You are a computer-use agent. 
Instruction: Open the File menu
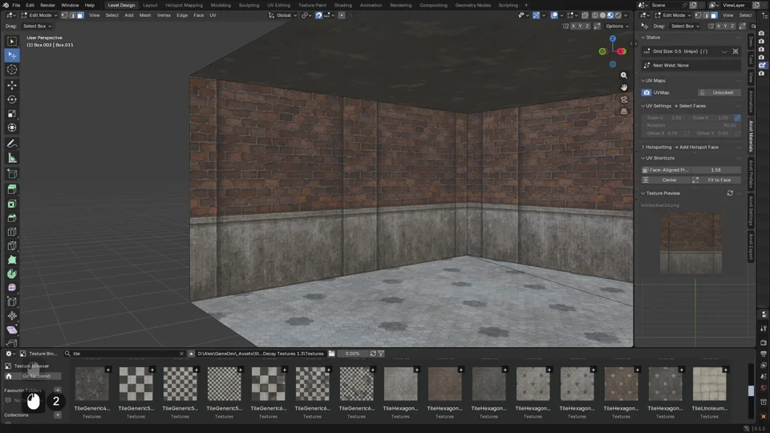(x=16, y=5)
